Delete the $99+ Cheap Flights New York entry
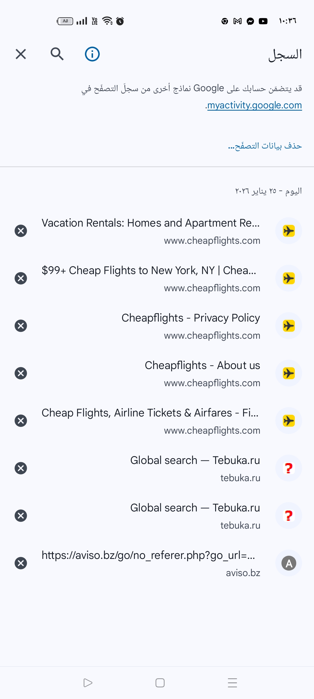314x699 pixels. pos(21,278)
